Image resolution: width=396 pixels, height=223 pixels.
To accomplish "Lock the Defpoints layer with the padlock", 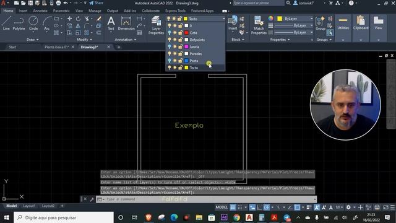I will tap(180, 40).
